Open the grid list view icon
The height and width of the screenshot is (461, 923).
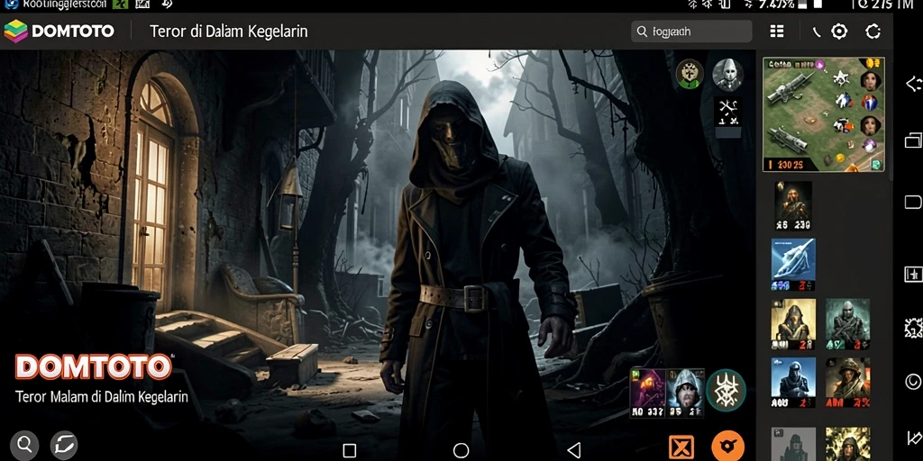tap(777, 32)
